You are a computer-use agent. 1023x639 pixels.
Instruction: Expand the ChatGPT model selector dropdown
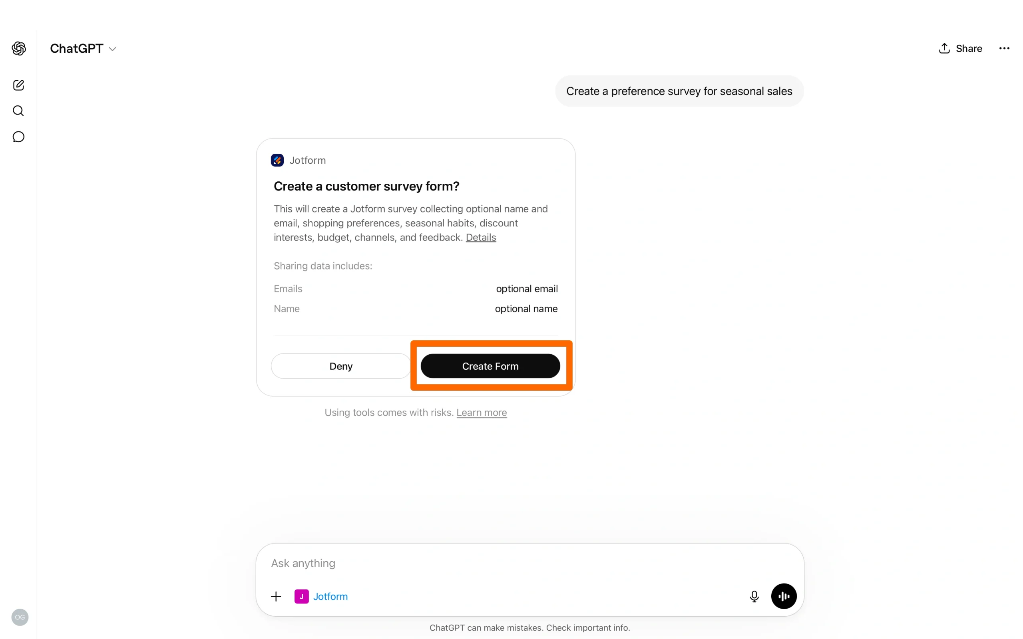coord(112,48)
